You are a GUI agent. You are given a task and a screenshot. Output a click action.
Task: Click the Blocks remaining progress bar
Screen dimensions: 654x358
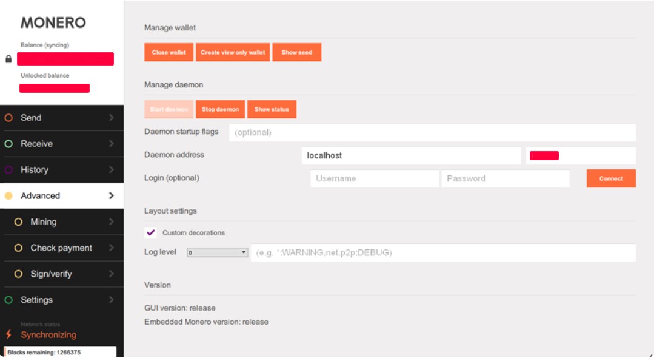click(60, 352)
